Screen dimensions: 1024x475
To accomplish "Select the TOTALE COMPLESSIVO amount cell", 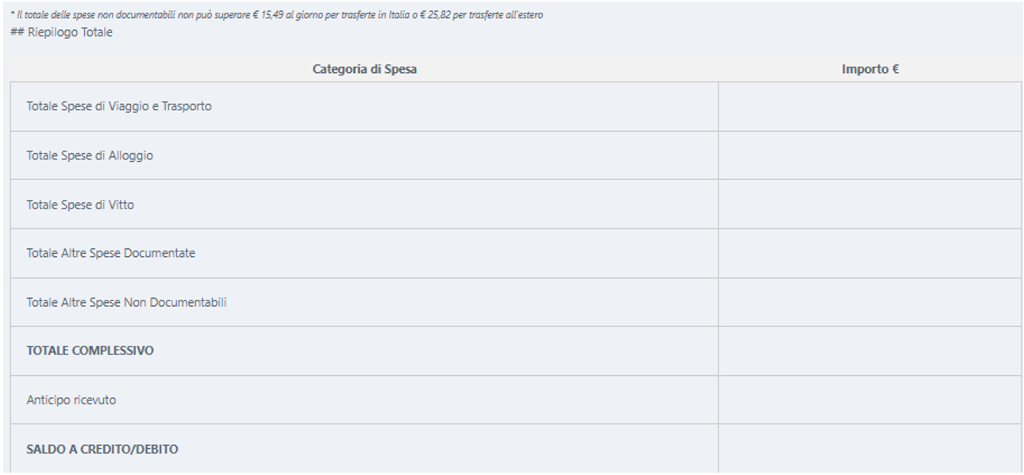I will pyautogui.click(x=870, y=351).
